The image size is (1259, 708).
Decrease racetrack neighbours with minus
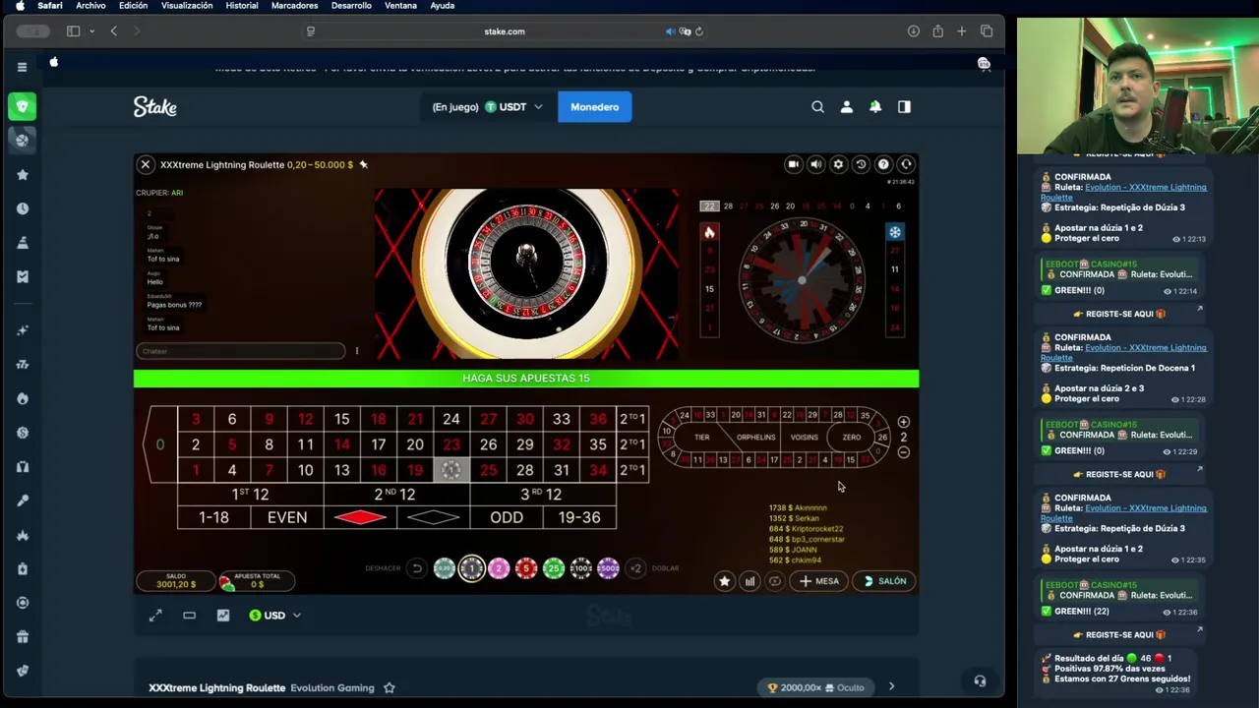pyautogui.click(x=904, y=452)
